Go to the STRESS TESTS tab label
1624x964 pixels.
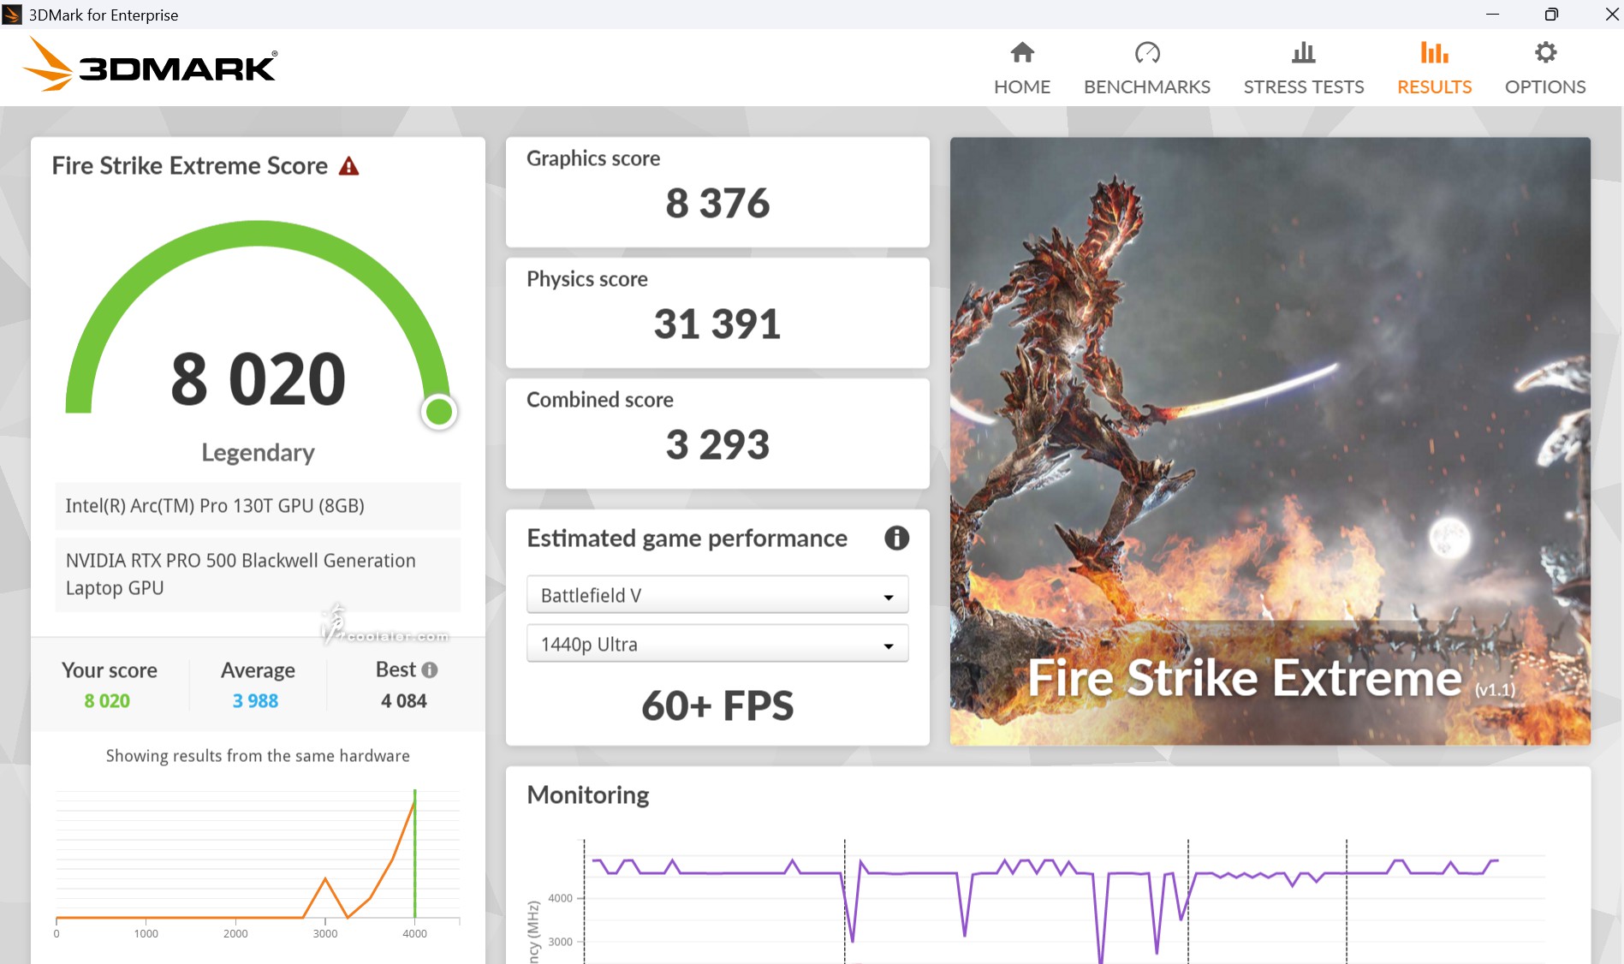tap(1303, 87)
